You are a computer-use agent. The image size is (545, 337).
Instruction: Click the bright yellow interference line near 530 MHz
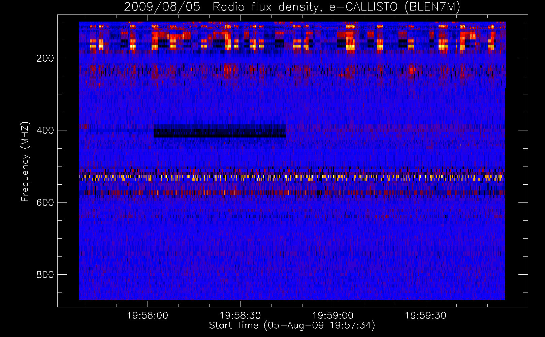click(x=292, y=177)
